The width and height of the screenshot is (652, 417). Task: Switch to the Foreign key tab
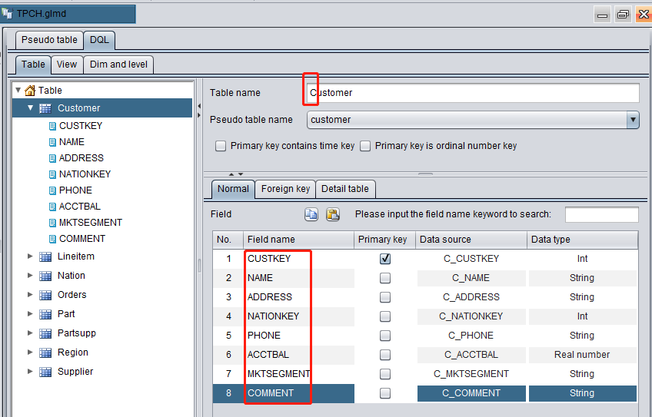point(285,189)
